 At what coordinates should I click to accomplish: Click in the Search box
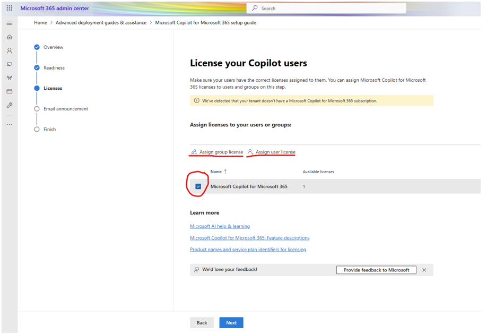point(326,8)
